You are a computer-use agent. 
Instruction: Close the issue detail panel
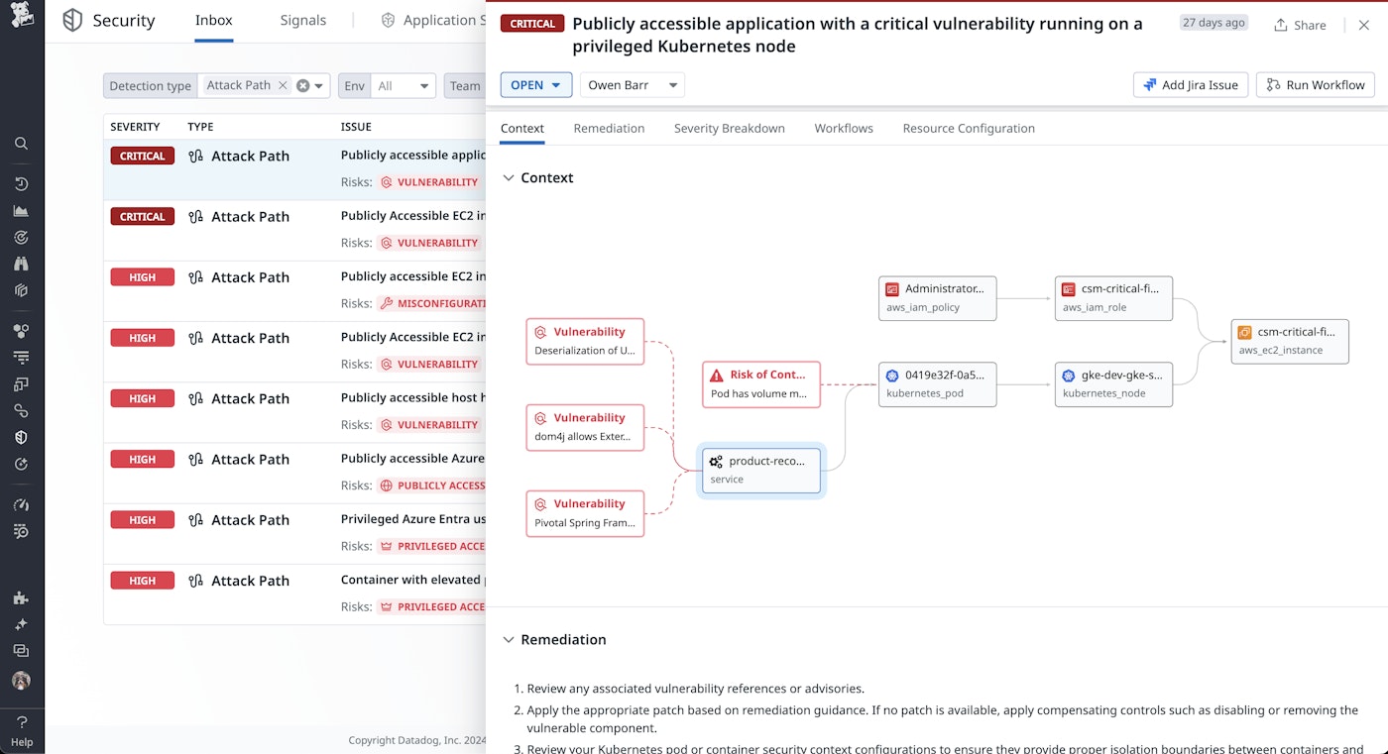click(x=1364, y=25)
